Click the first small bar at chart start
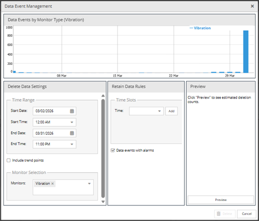Image resolution: width=259 pixels, height=221 pixels. click(x=15, y=72)
